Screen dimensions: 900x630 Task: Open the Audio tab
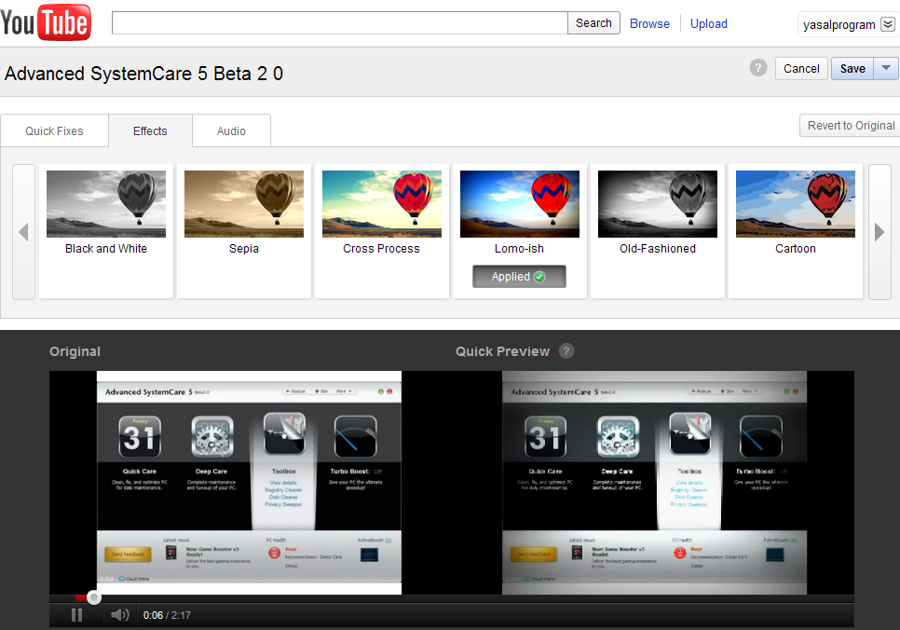coord(231,131)
